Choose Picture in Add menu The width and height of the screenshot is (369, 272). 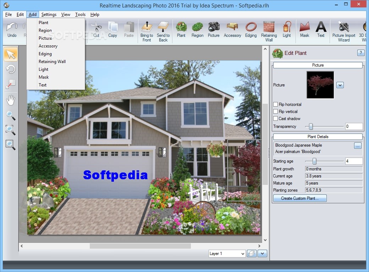56,38
